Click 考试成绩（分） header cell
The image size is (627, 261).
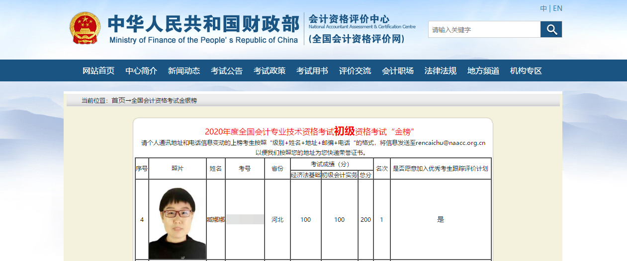coord(332,164)
